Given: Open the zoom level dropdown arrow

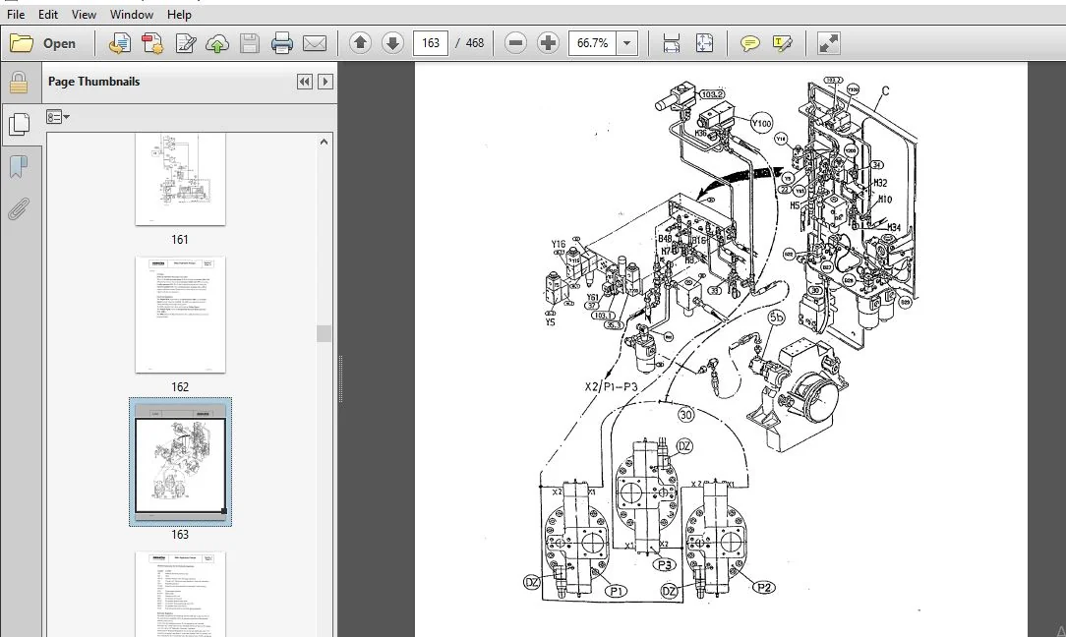Looking at the screenshot, I should [x=626, y=43].
